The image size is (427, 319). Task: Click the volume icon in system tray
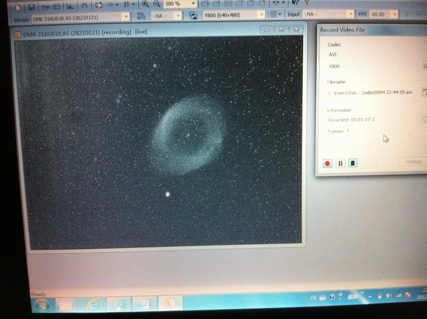(x=389, y=295)
